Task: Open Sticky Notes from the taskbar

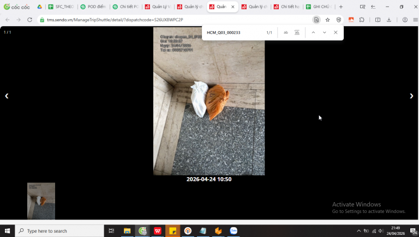Action: pos(172,231)
